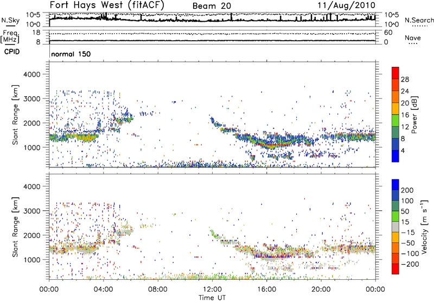This screenshot has width=434, height=301.
Task: Click the 50 label on Velocity color bar
Action: click(405, 211)
